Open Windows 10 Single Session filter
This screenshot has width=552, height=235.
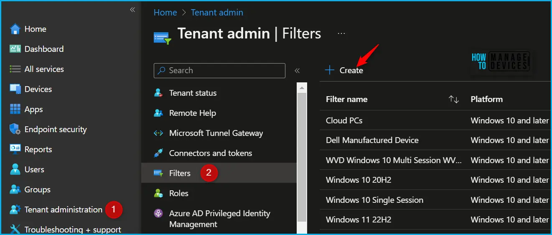(374, 200)
